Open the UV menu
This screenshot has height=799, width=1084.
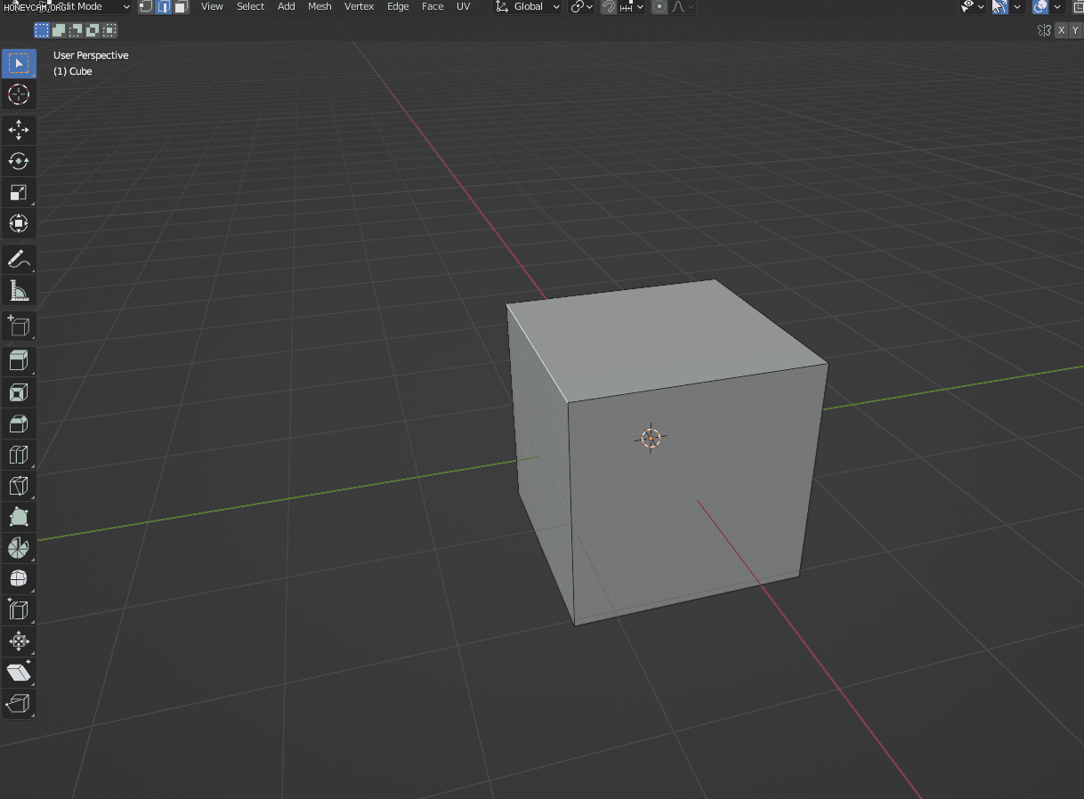(464, 7)
